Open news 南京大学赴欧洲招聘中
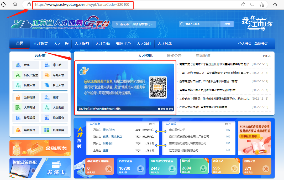 click(x=203, y=107)
